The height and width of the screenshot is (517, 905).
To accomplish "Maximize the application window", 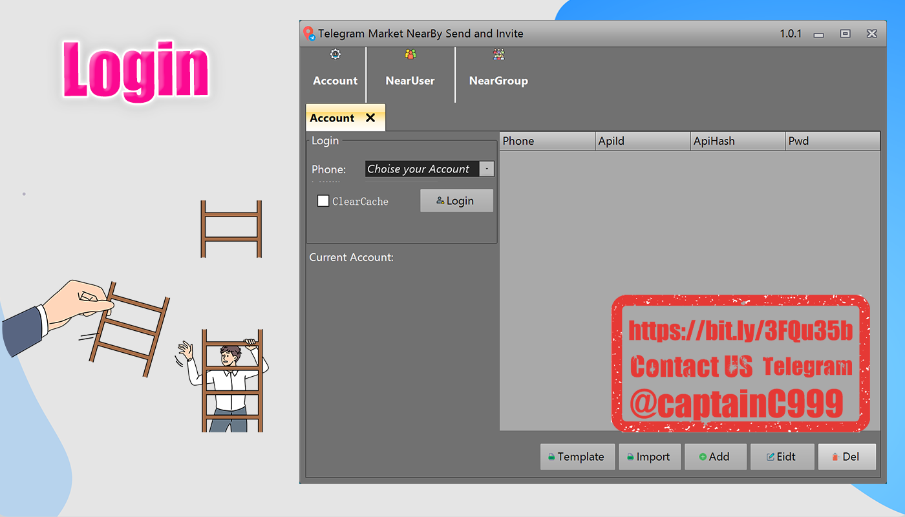I will click(x=845, y=34).
